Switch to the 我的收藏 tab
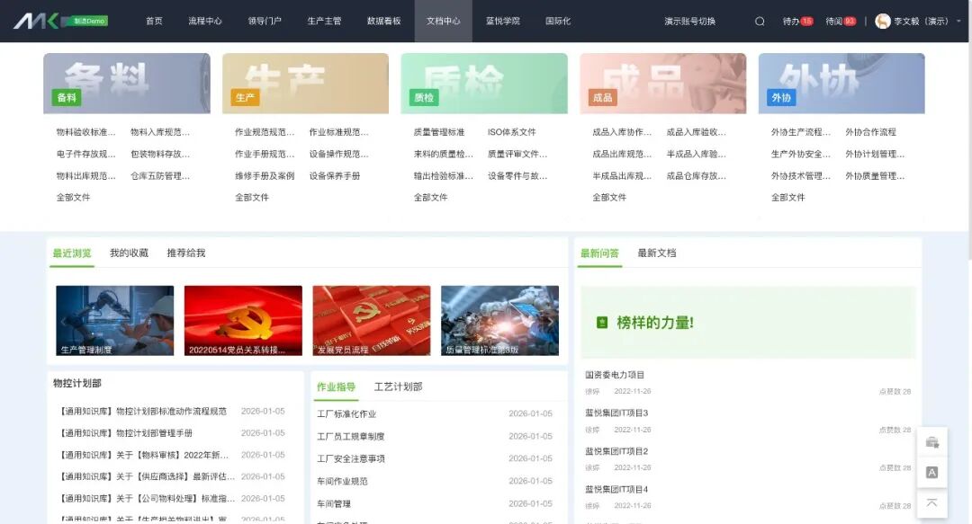The width and height of the screenshot is (972, 524). 129,253
